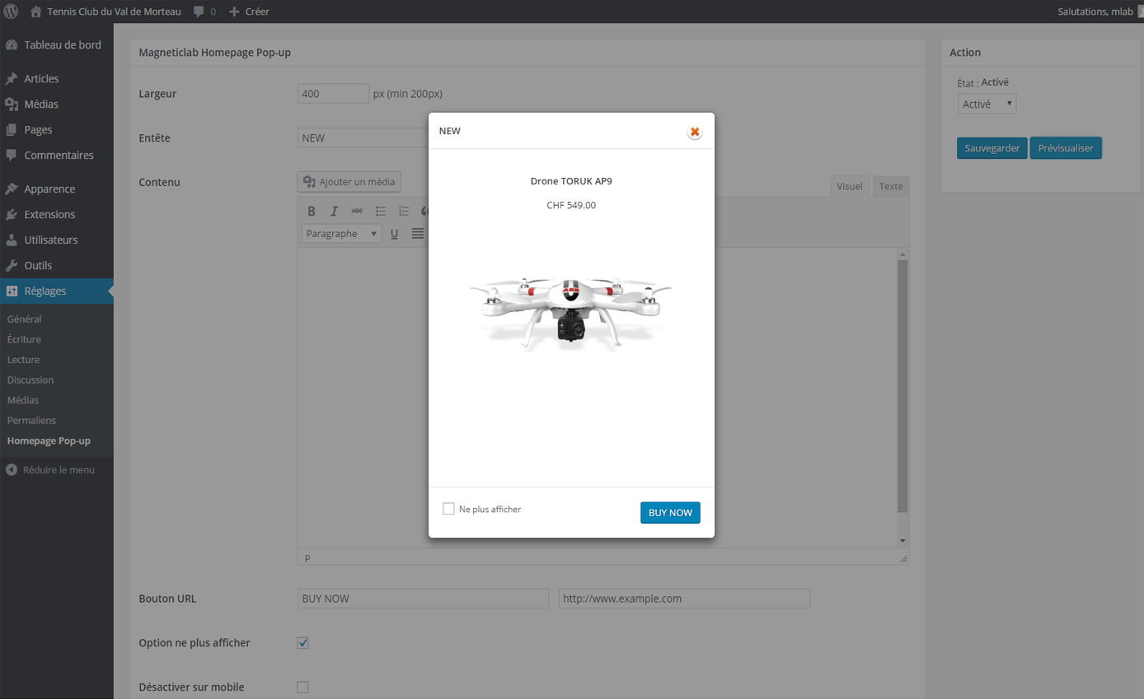
Task: Insert a numbered list in editor
Action: [x=403, y=211]
